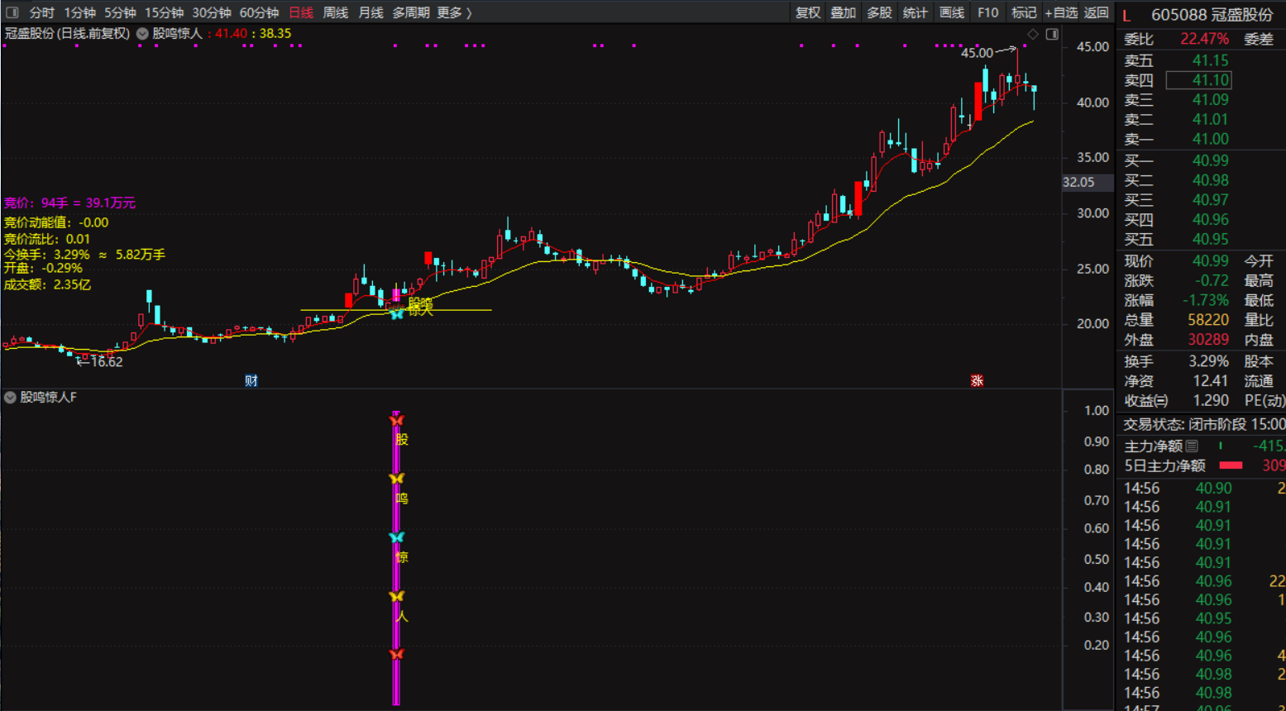This screenshot has width=1286, height=711.
Task: Click the red 涨 marker icon
Action: pyautogui.click(x=977, y=380)
